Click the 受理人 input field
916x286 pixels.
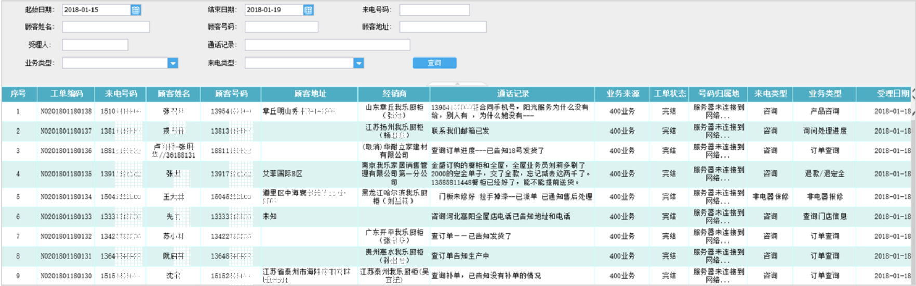95,45
